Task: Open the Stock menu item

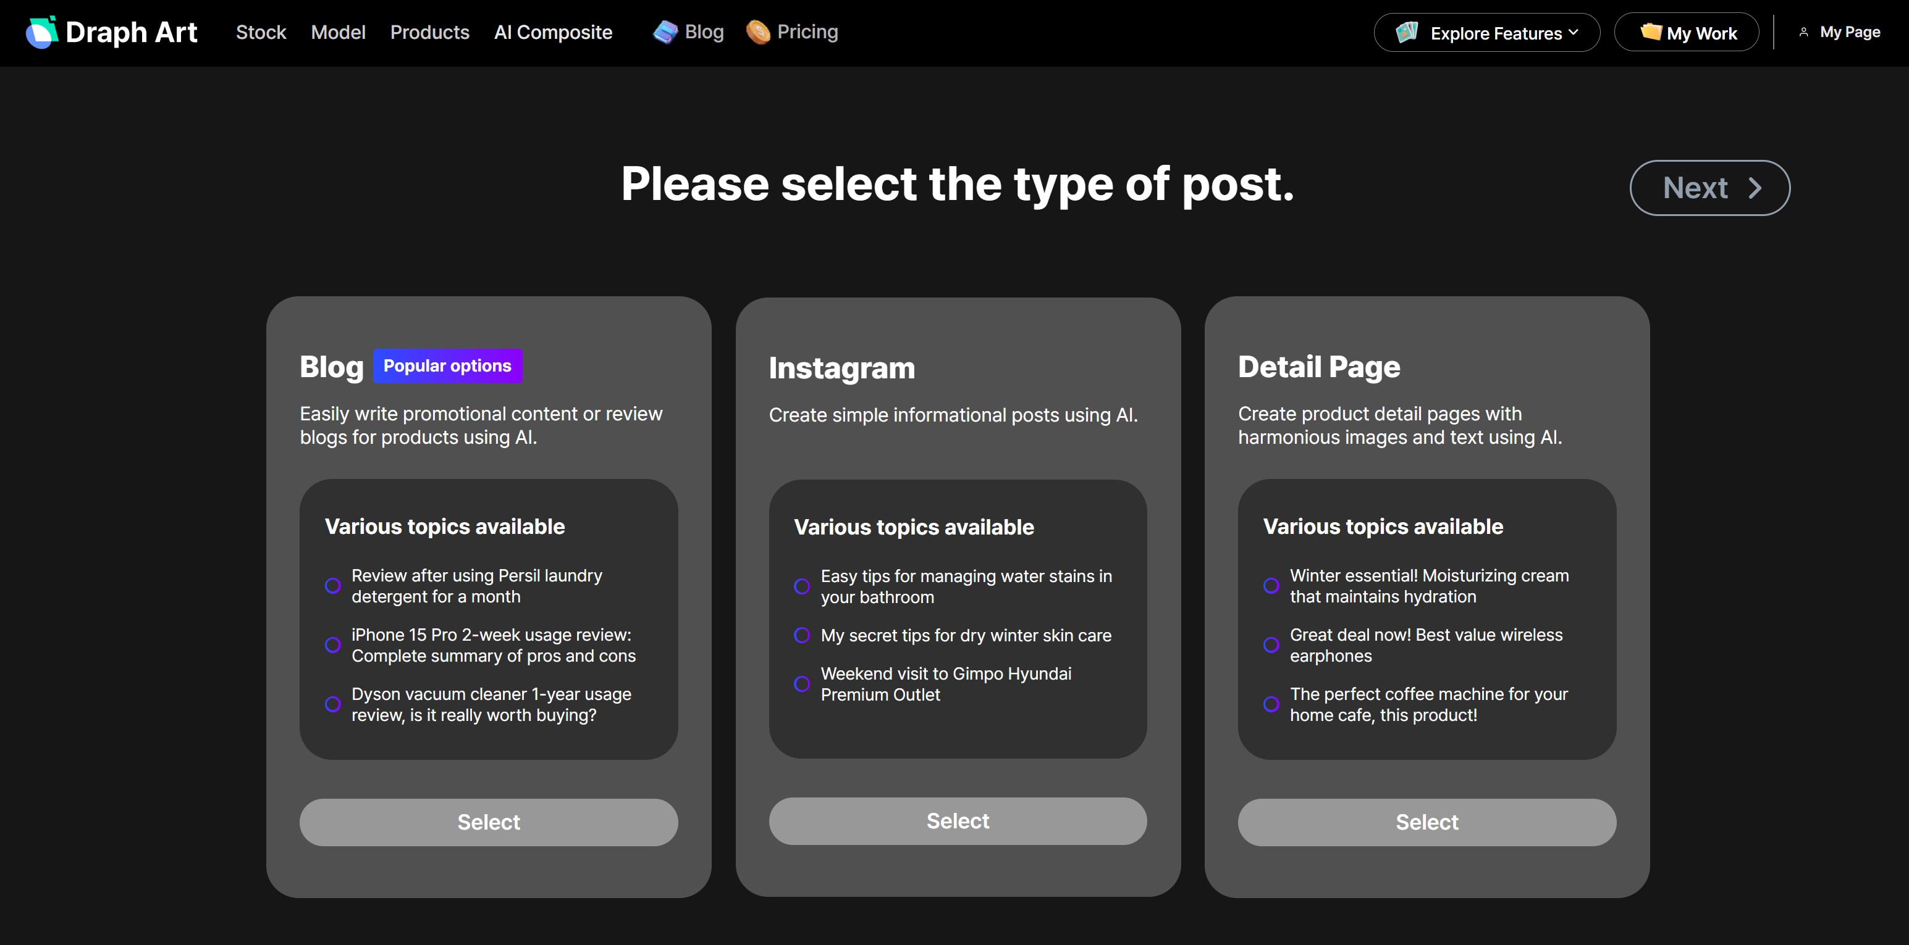Action: click(261, 32)
